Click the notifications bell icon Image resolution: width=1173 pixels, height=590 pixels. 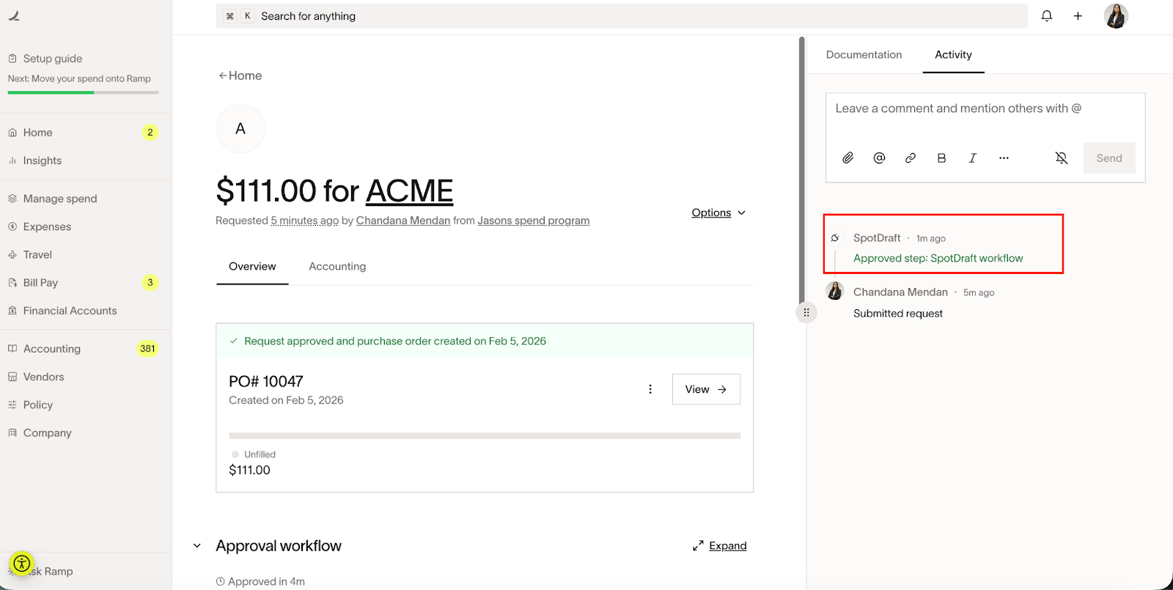pos(1047,16)
